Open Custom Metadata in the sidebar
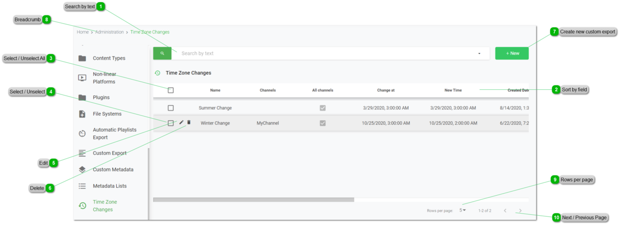 pos(113,170)
